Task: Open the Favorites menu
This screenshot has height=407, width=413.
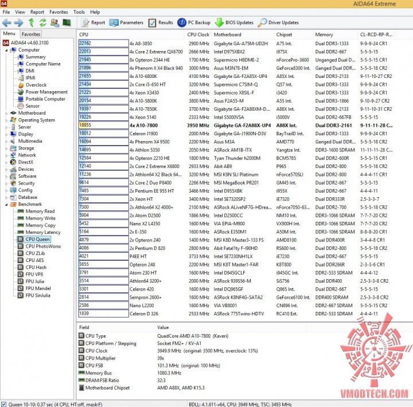Action: pos(59,12)
